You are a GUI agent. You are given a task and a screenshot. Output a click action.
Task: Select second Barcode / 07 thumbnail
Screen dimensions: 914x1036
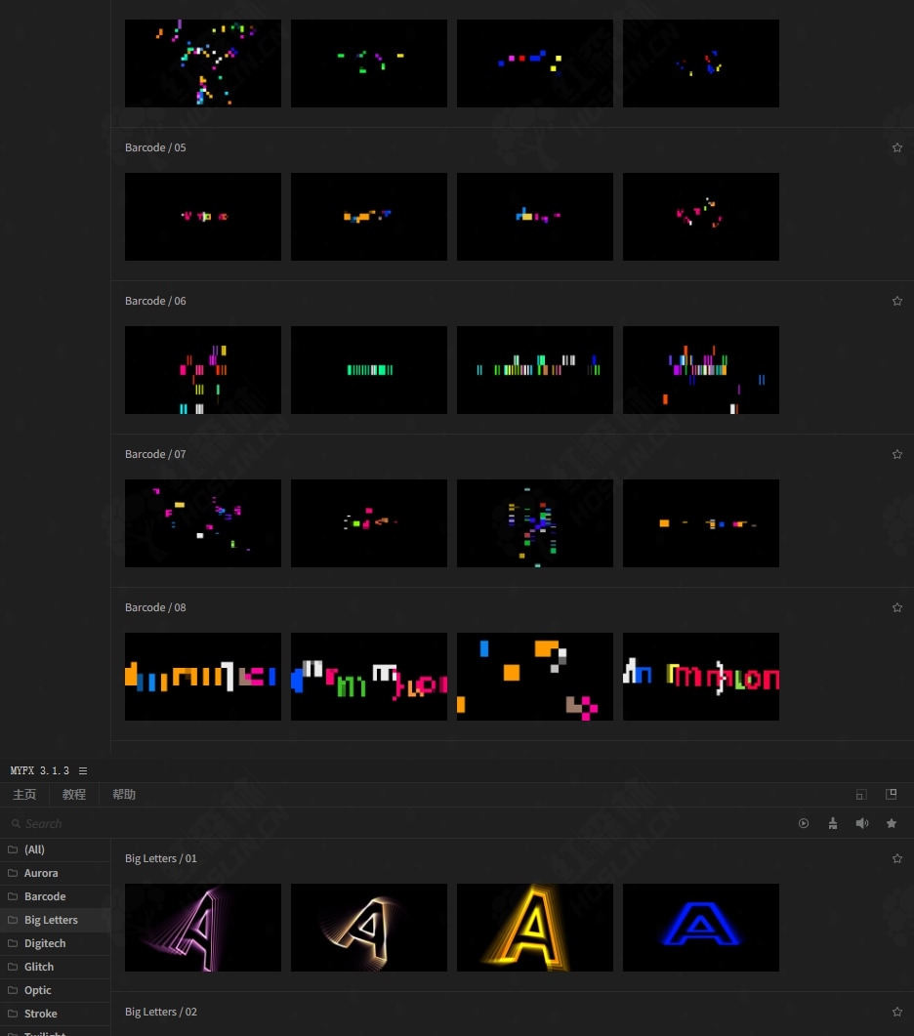click(369, 523)
